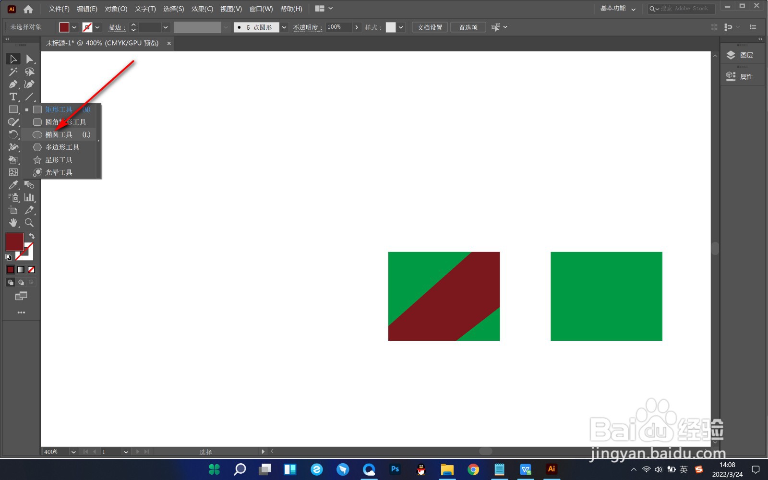Screen dimensions: 768x480
Task: Open the 图层 panel
Action: [742, 55]
